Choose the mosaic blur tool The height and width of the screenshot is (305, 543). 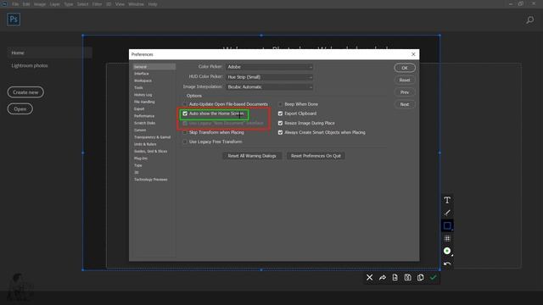click(447, 238)
